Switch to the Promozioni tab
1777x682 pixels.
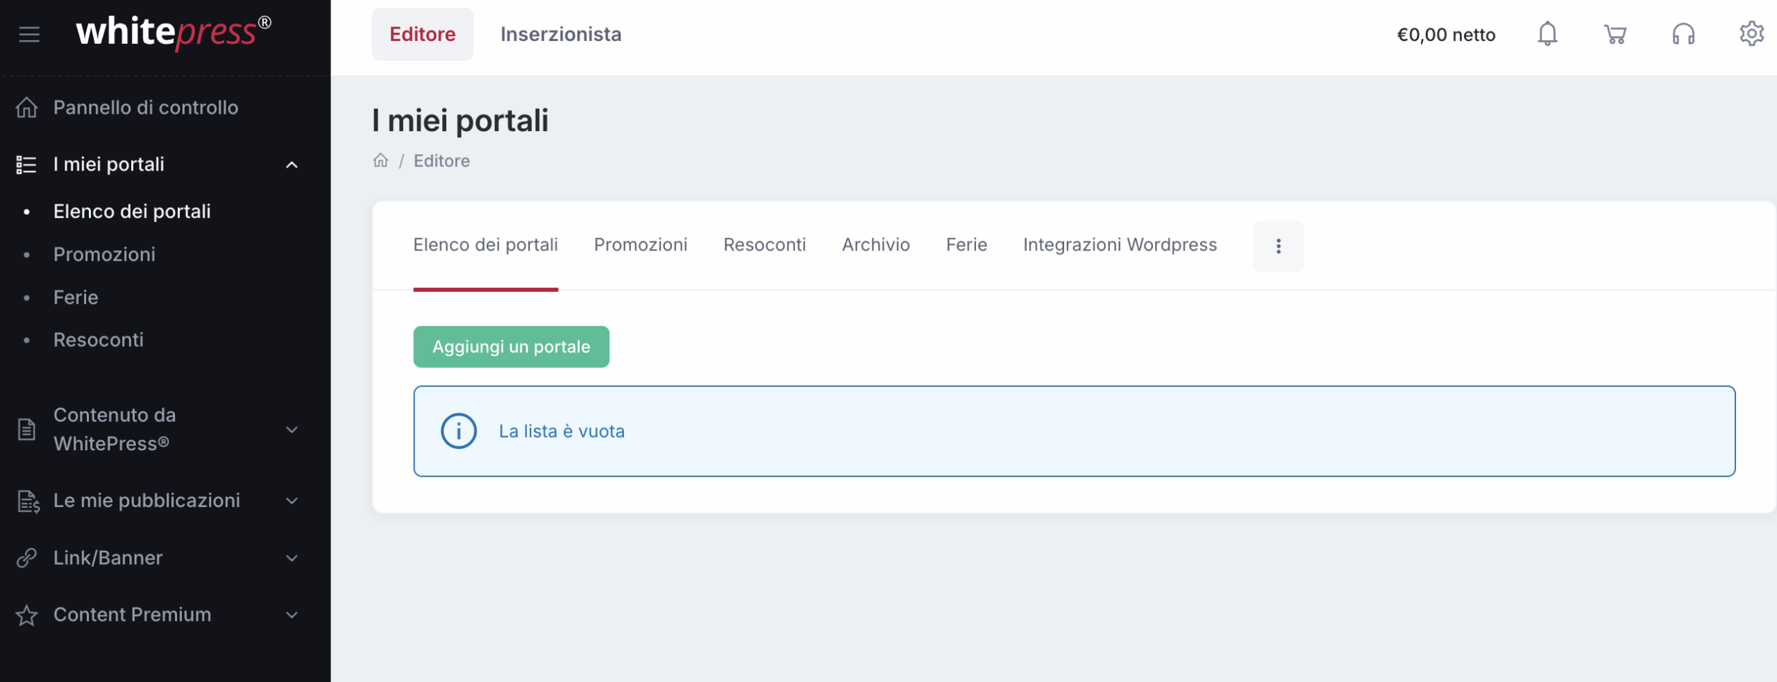point(640,245)
